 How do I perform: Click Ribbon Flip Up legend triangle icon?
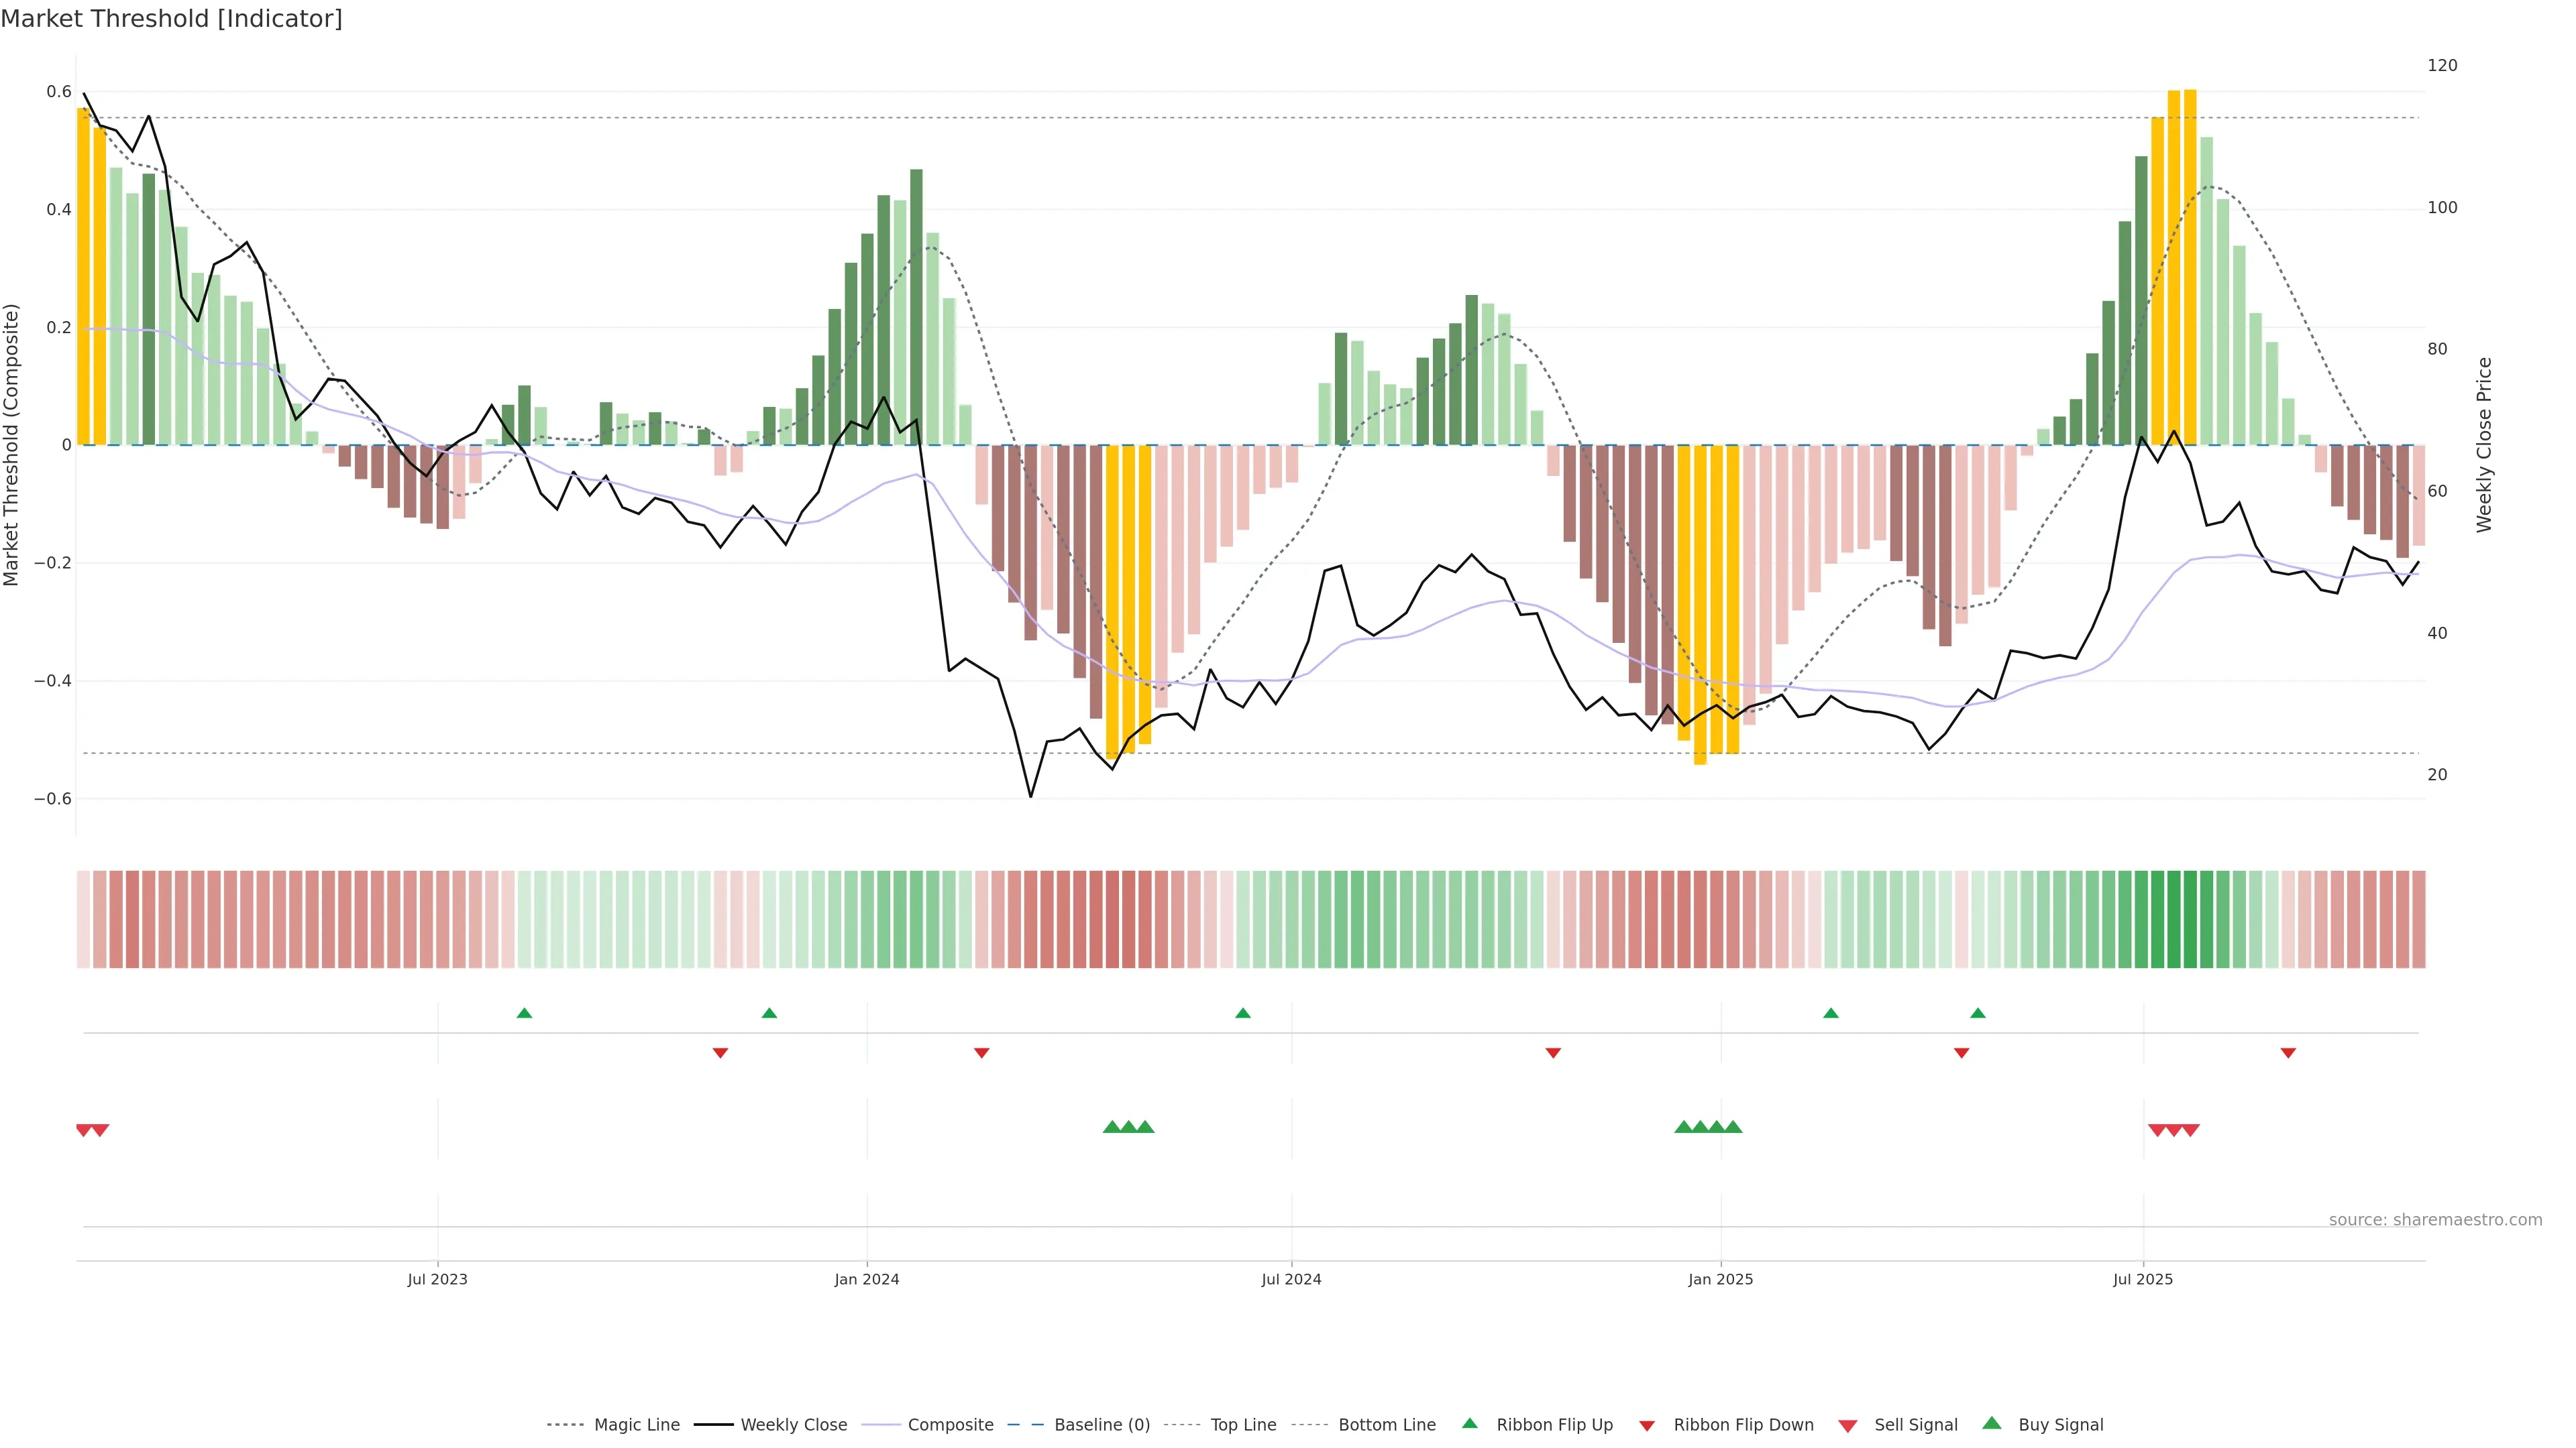click(x=1469, y=1424)
